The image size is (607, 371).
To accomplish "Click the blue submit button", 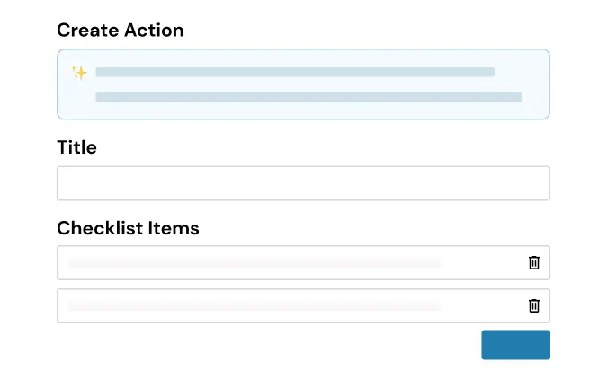I will pyautogui.click(x=515, y=345).
